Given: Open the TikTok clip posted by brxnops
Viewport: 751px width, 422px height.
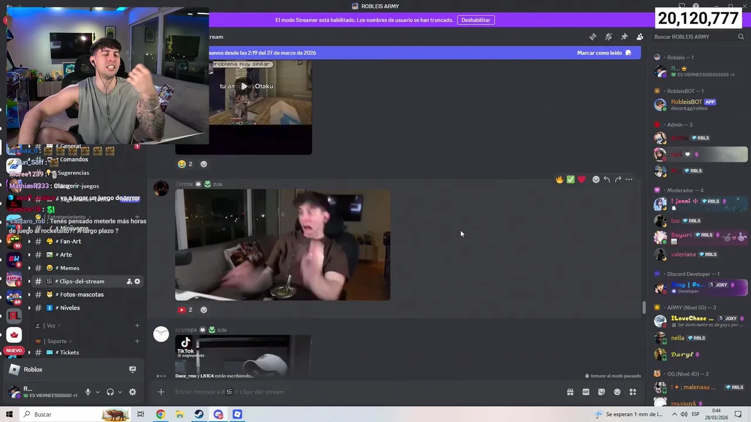Looking at the screenshot, I should 243,355.
